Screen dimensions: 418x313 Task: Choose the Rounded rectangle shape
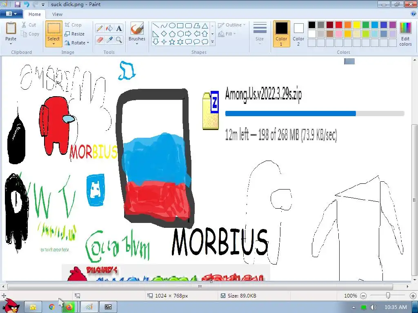[x=189, y=26]
